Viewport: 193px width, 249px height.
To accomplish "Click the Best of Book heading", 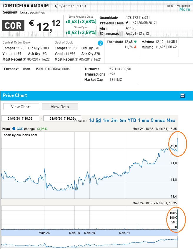I will (64, 42).
